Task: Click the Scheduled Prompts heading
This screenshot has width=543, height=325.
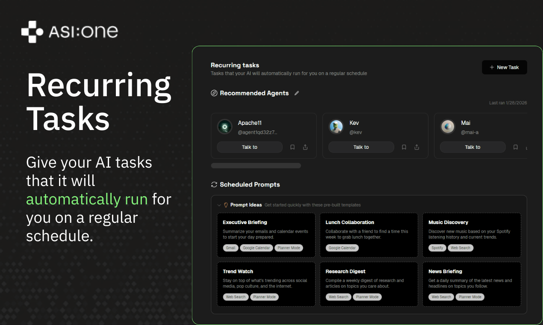Action: 250,185
